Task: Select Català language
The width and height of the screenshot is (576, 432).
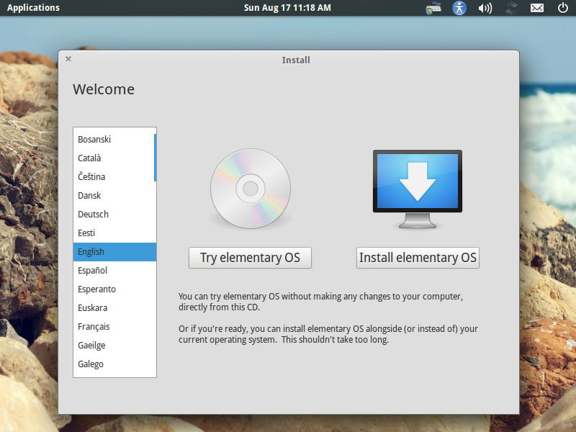Action: tap(114, 158)
